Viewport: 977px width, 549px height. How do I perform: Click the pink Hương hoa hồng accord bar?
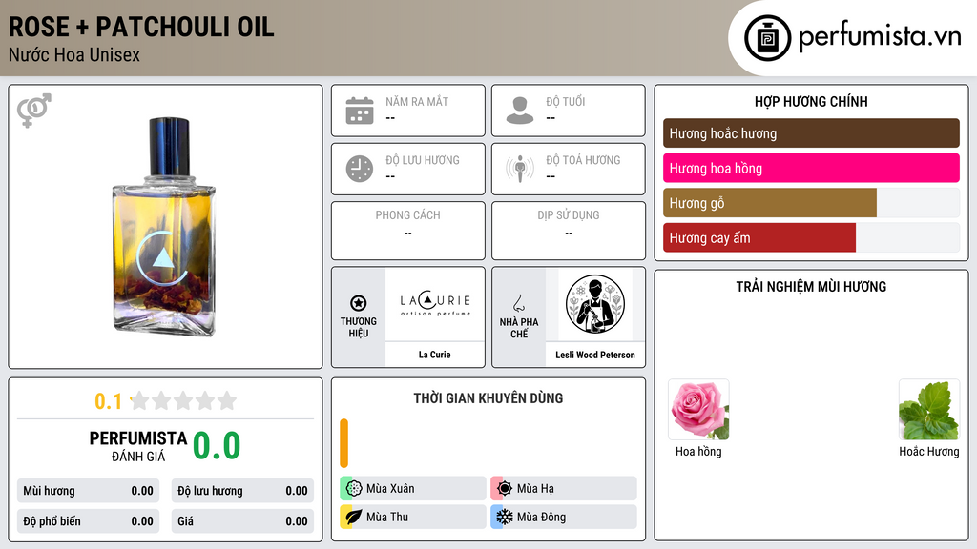click(x=811, y=168)
